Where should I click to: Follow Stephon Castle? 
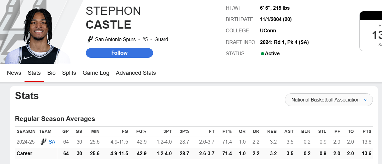click(119, 53)
